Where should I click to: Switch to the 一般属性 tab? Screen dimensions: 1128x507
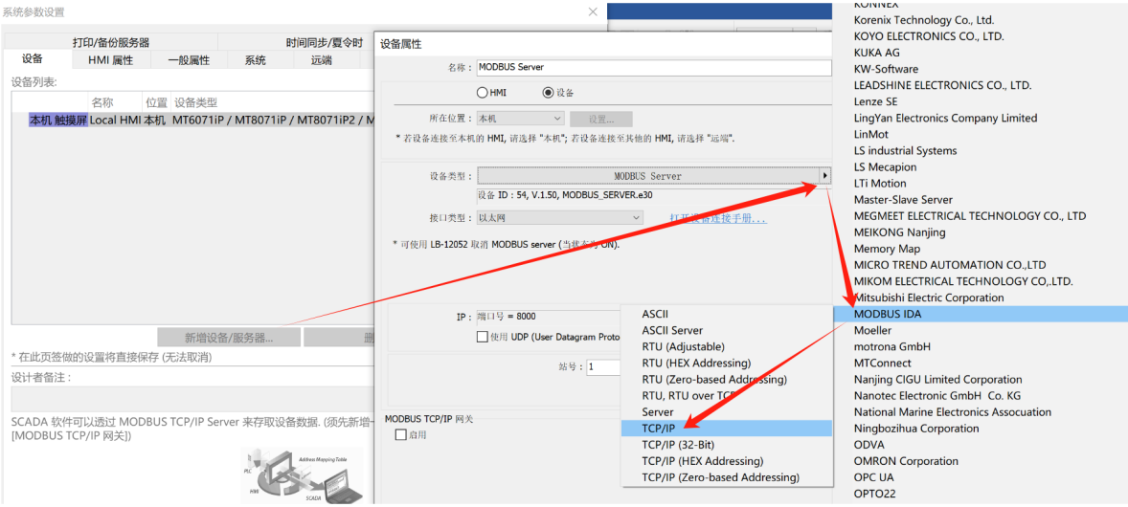coord(189,59)
